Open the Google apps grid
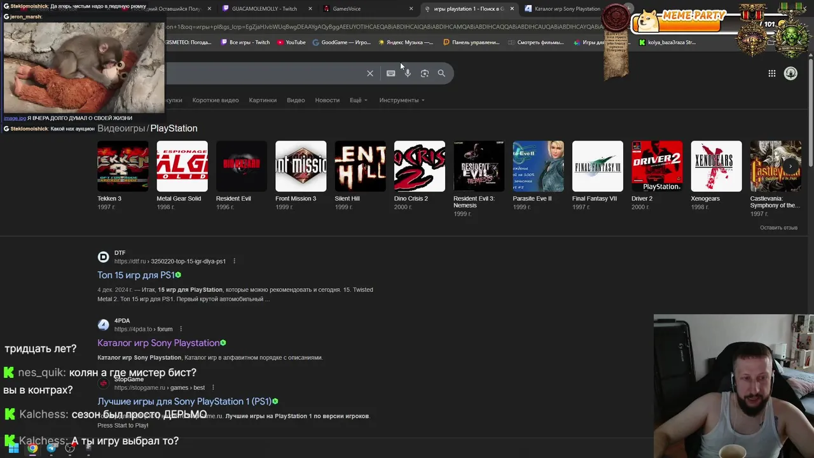Image resolution: width=814 pixels, height=458 pixels. (771, 73)
